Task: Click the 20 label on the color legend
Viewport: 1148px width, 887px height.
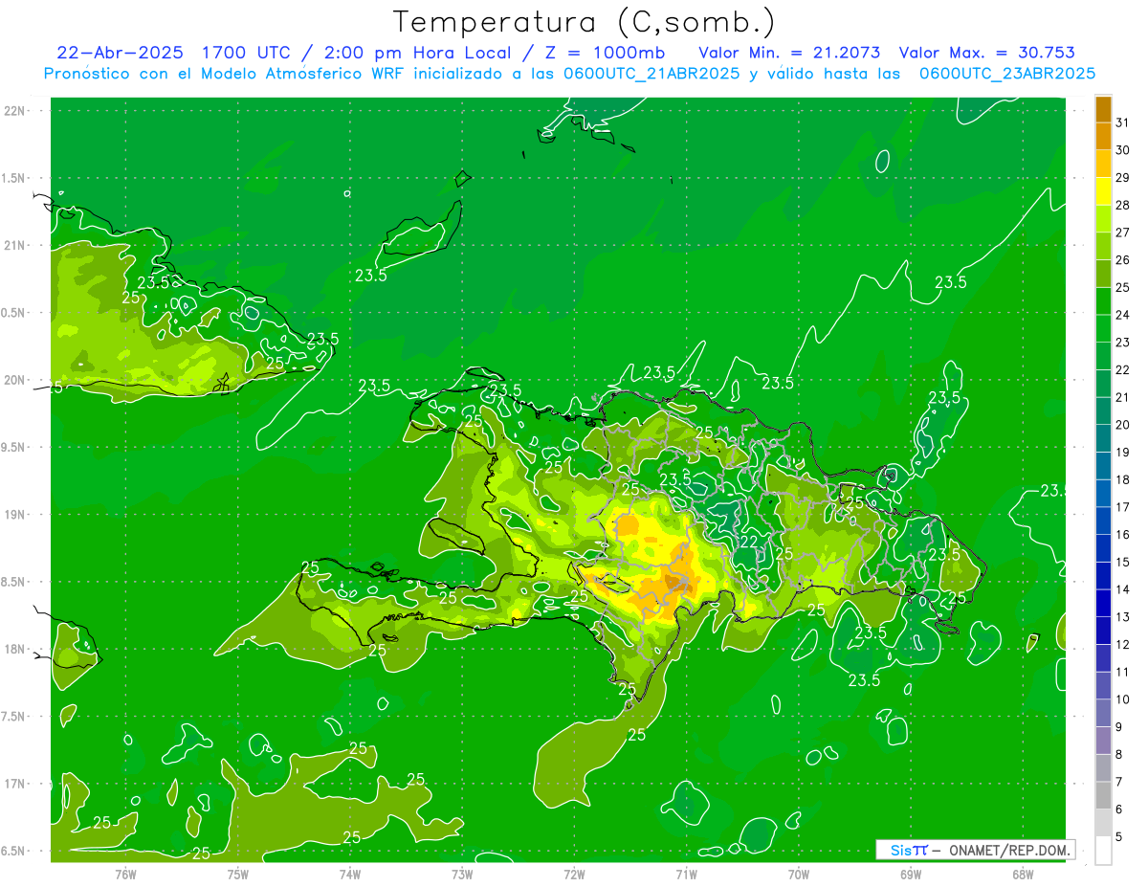Action: pyautogui.click(x=1122, y=425)
